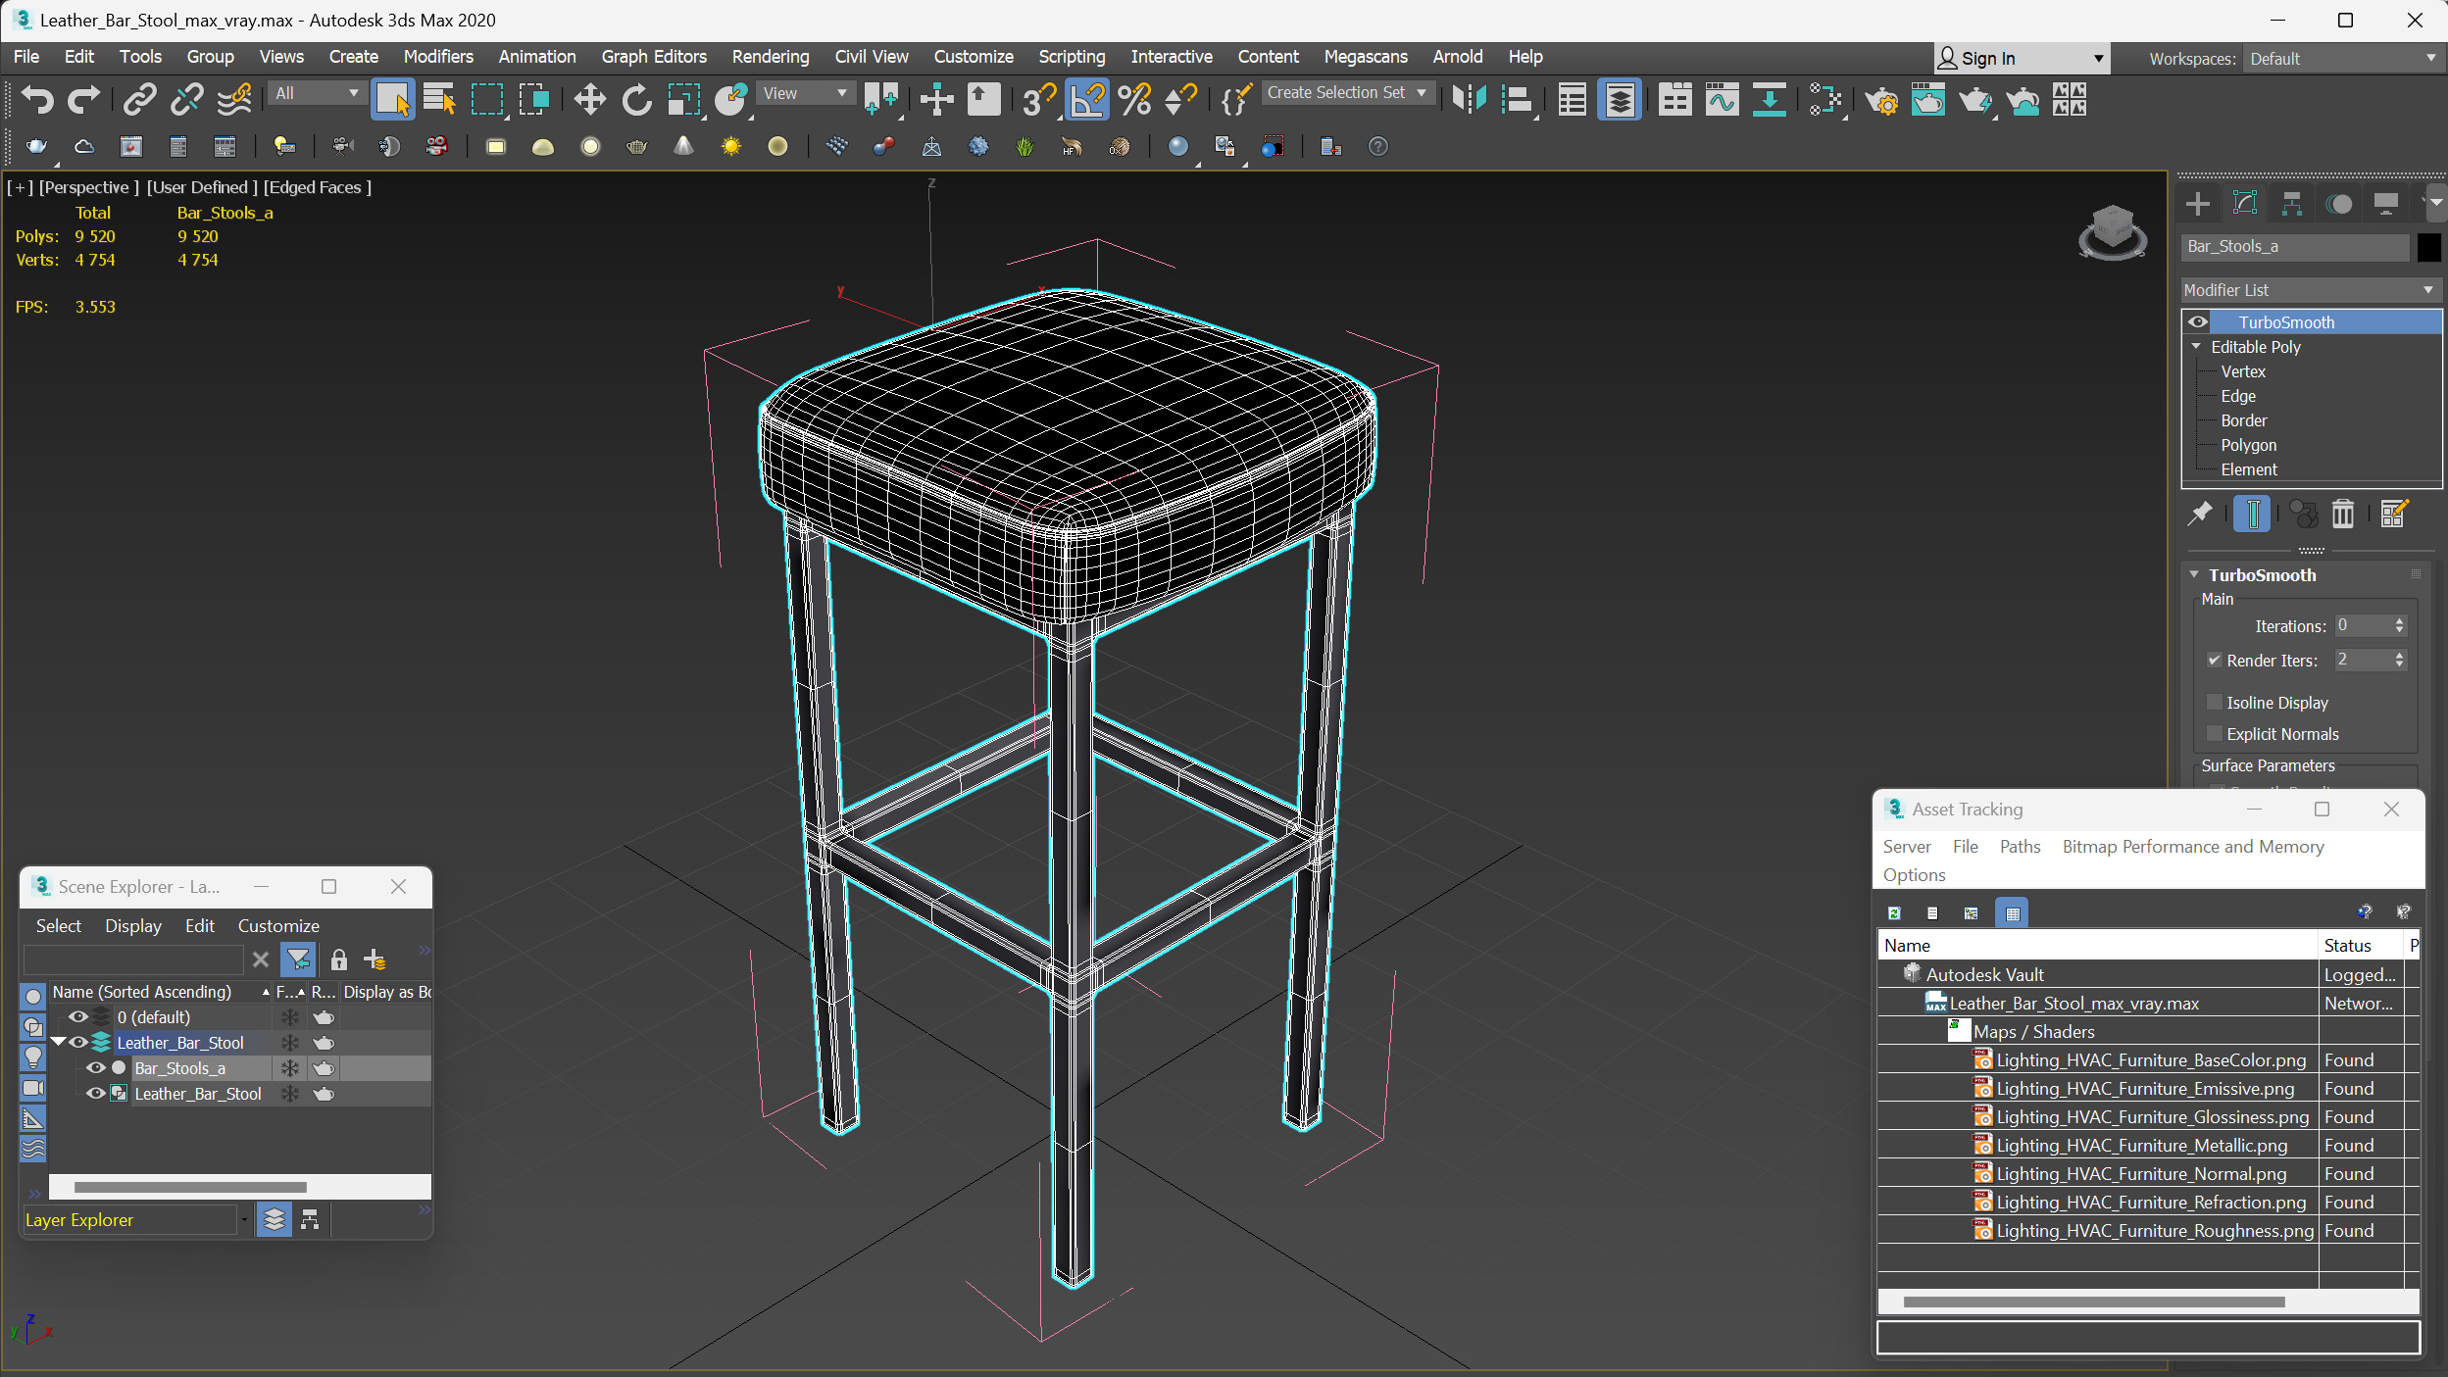This screenshot has width=2448, height=1377.
Task: Hide the 0 (default) layer
Action: click(x=77, y=1016)
